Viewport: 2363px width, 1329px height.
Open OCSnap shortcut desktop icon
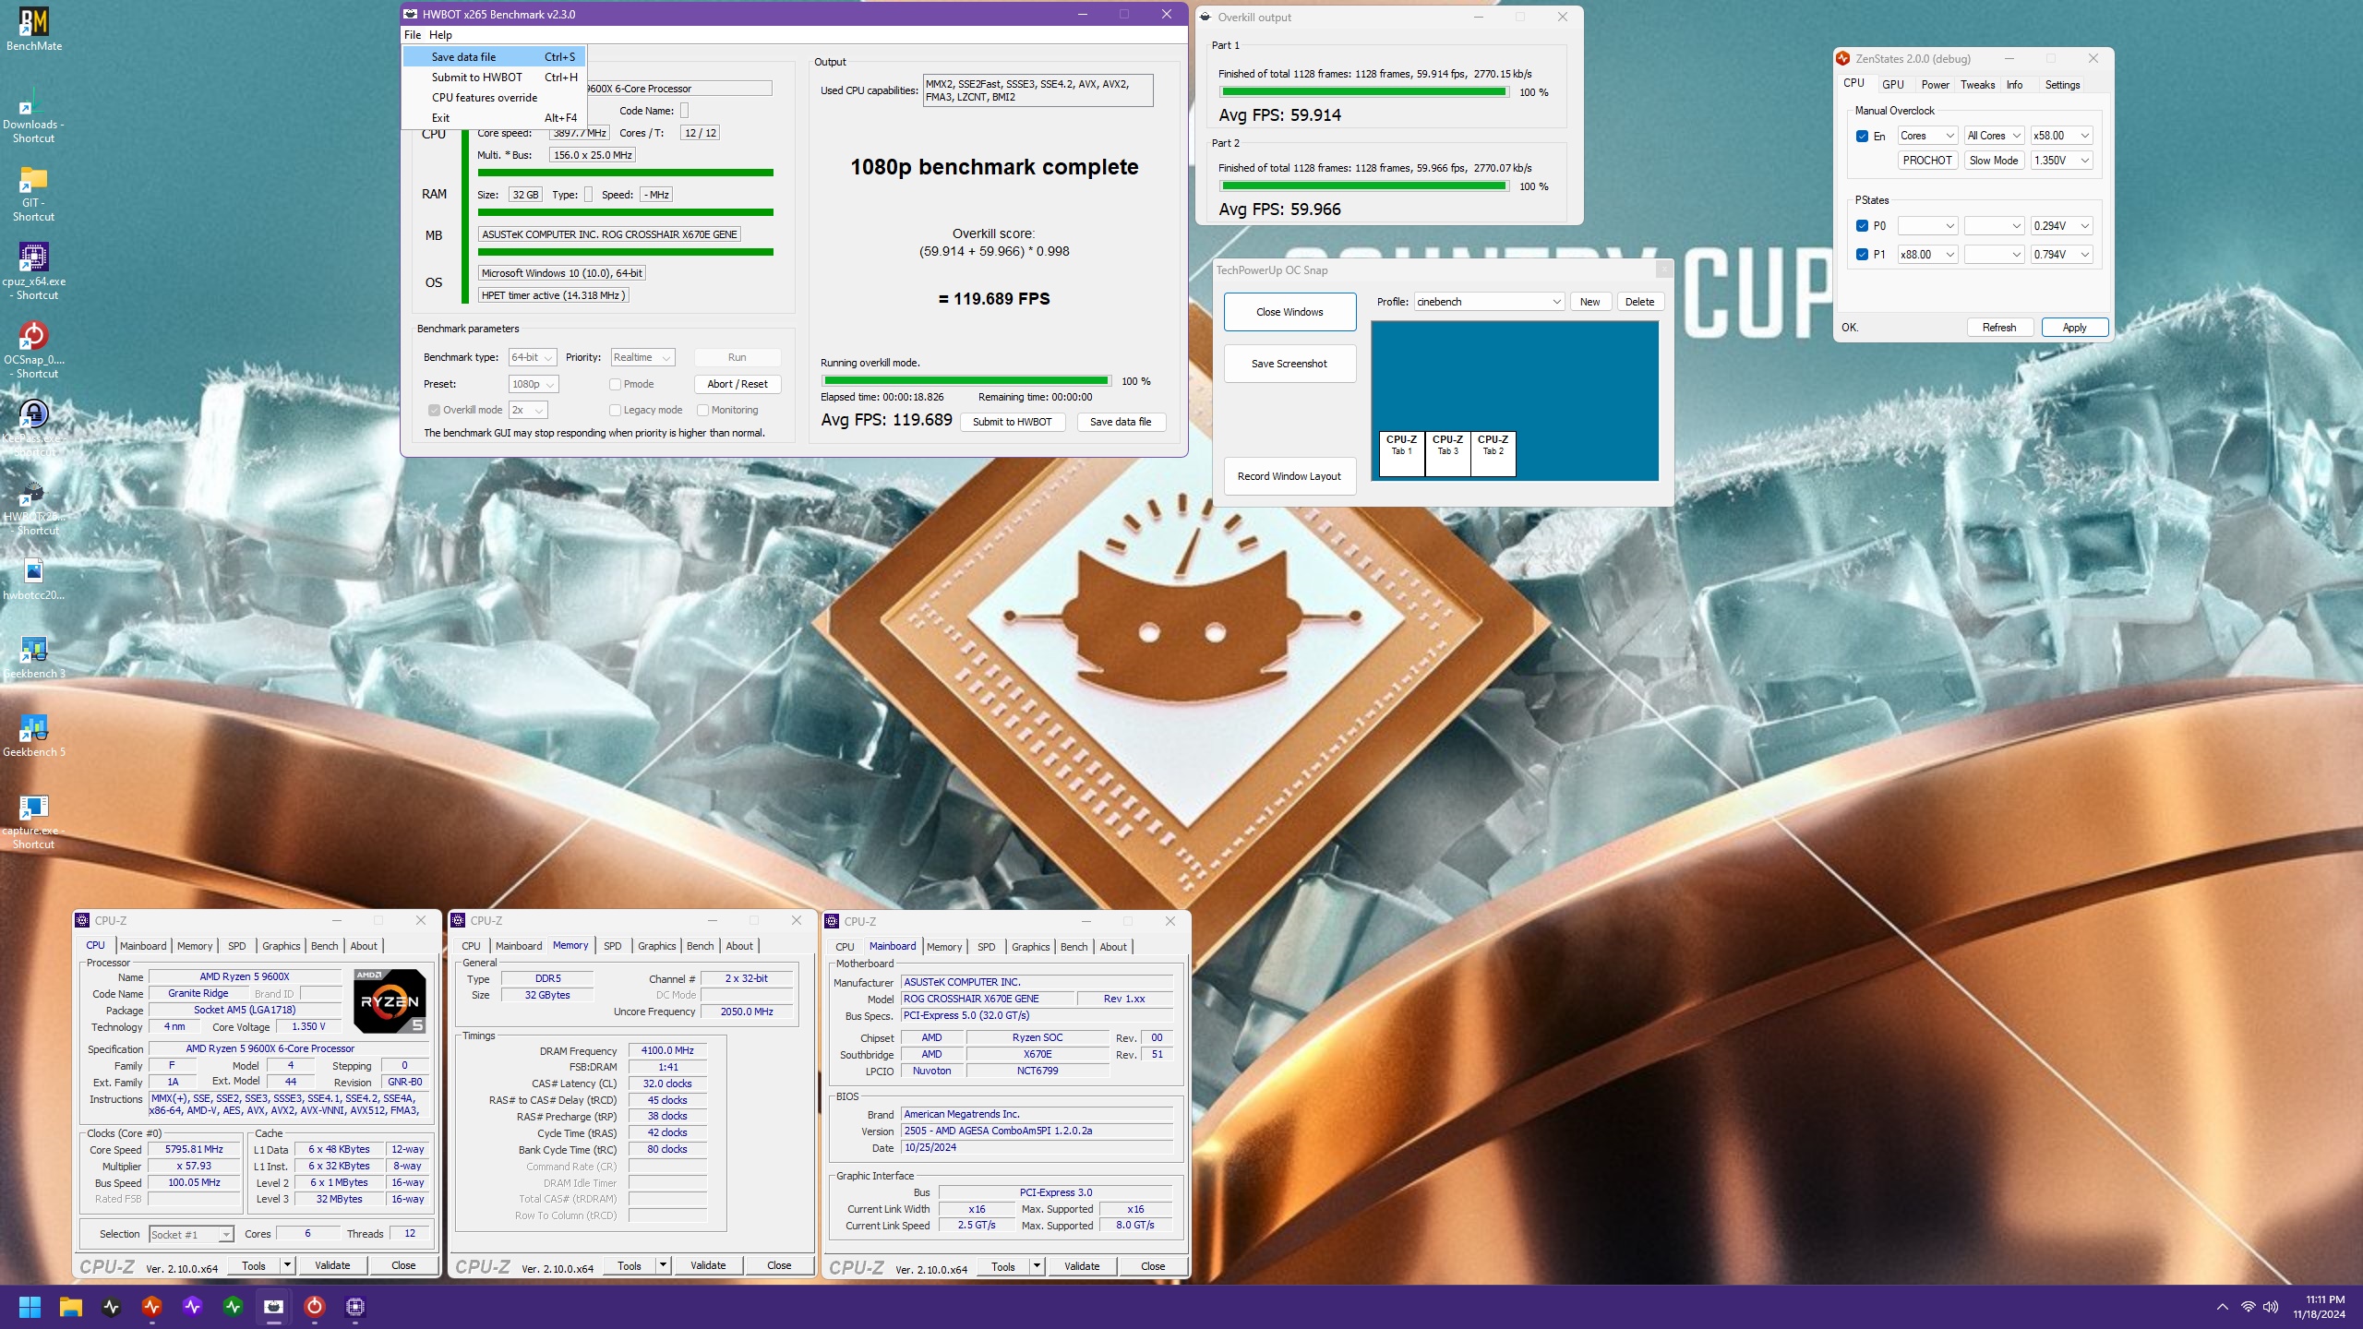[33, 351]
